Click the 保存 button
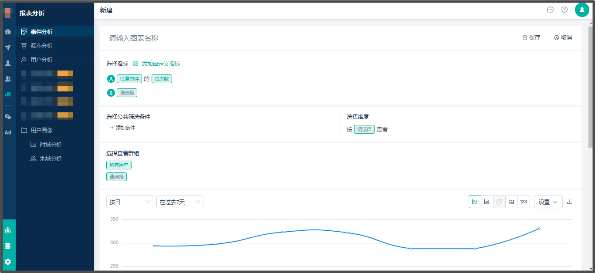The height and width of the screenshot is (273, 595). [x=531, y=38]
